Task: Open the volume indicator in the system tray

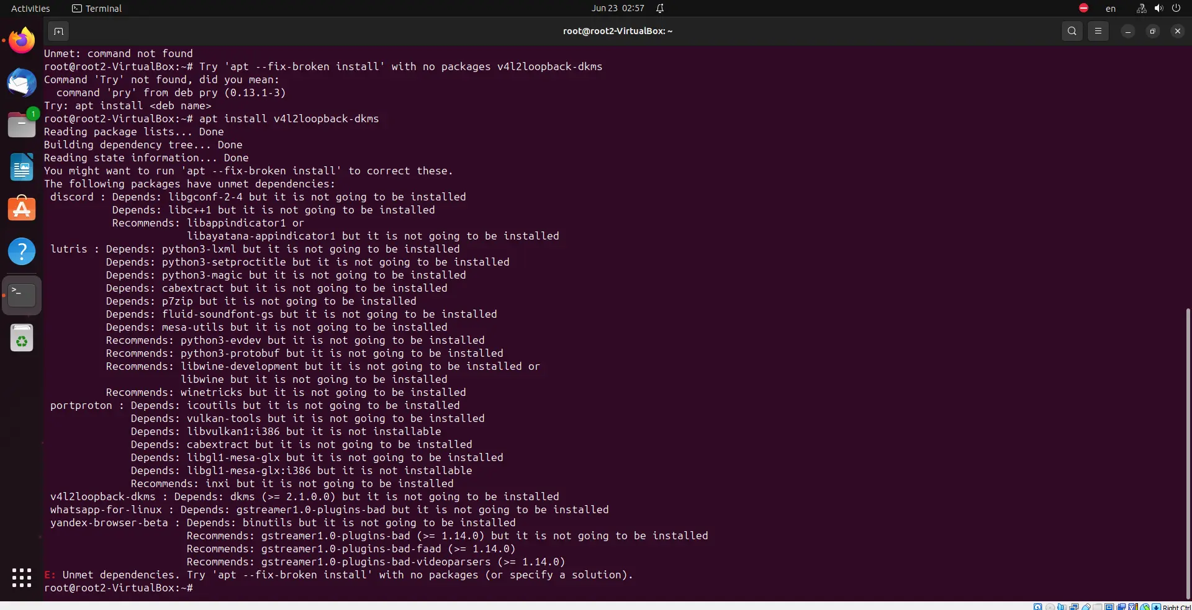Action: [x=1158, y=8]
